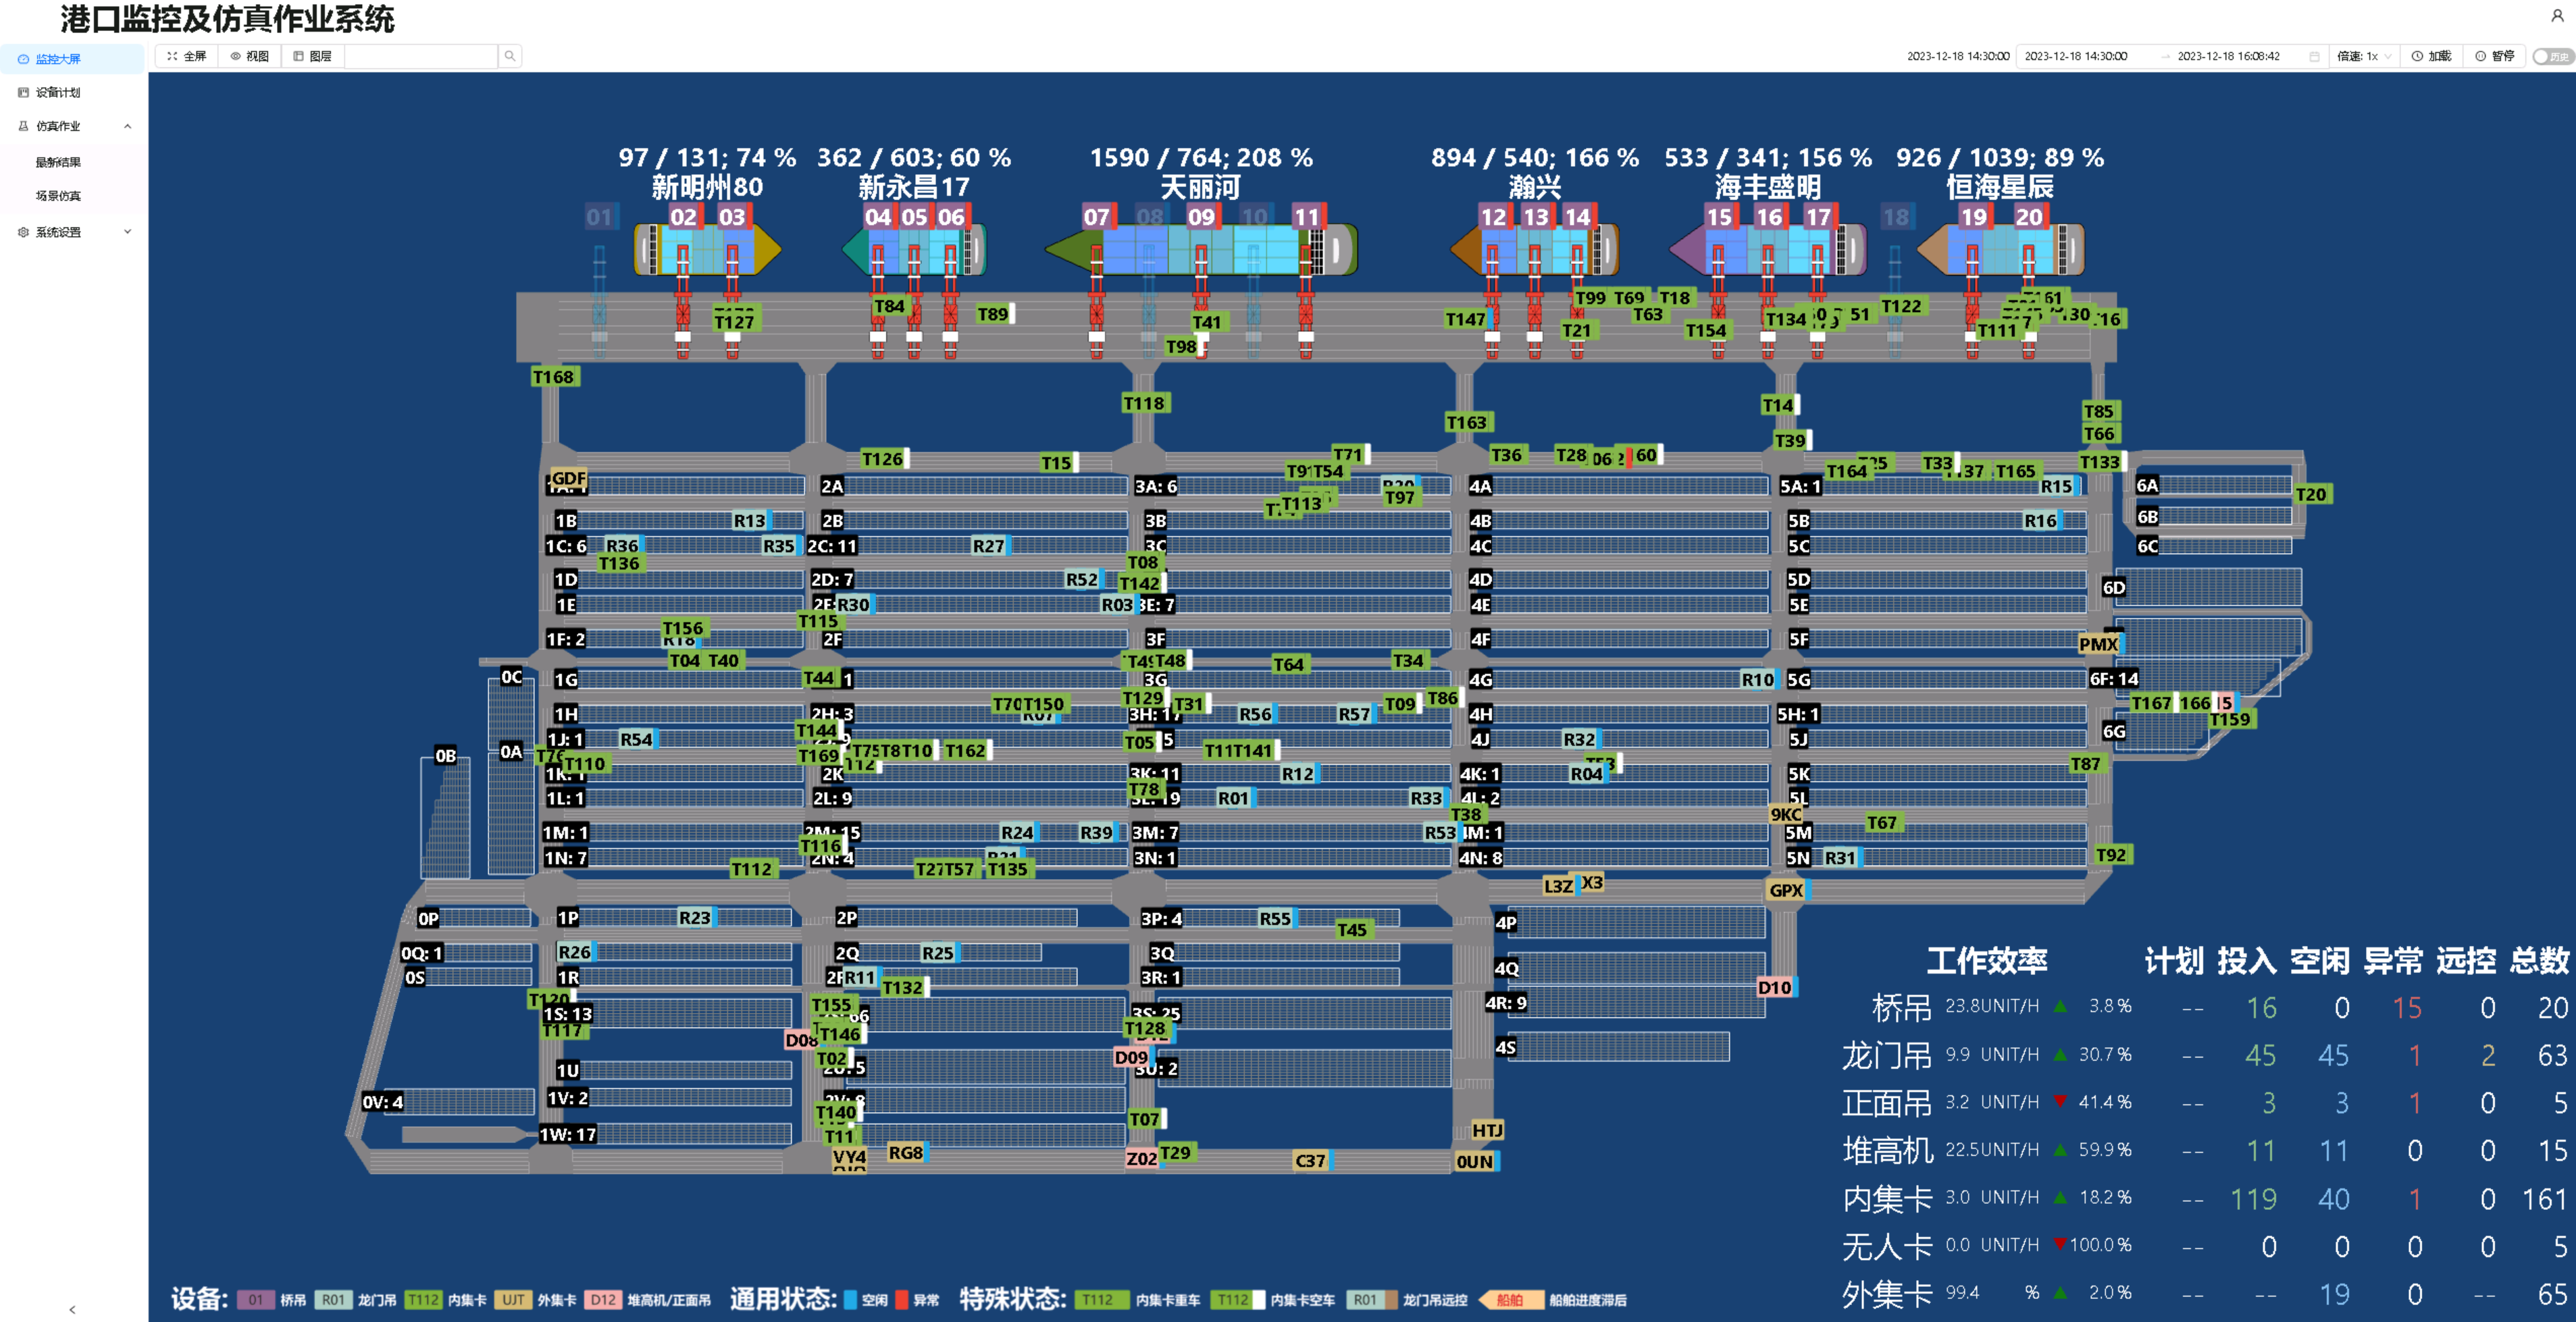Open the calendar date picker icon
This screenshot has width=2576, height=1322.
tap(2314, 56)
